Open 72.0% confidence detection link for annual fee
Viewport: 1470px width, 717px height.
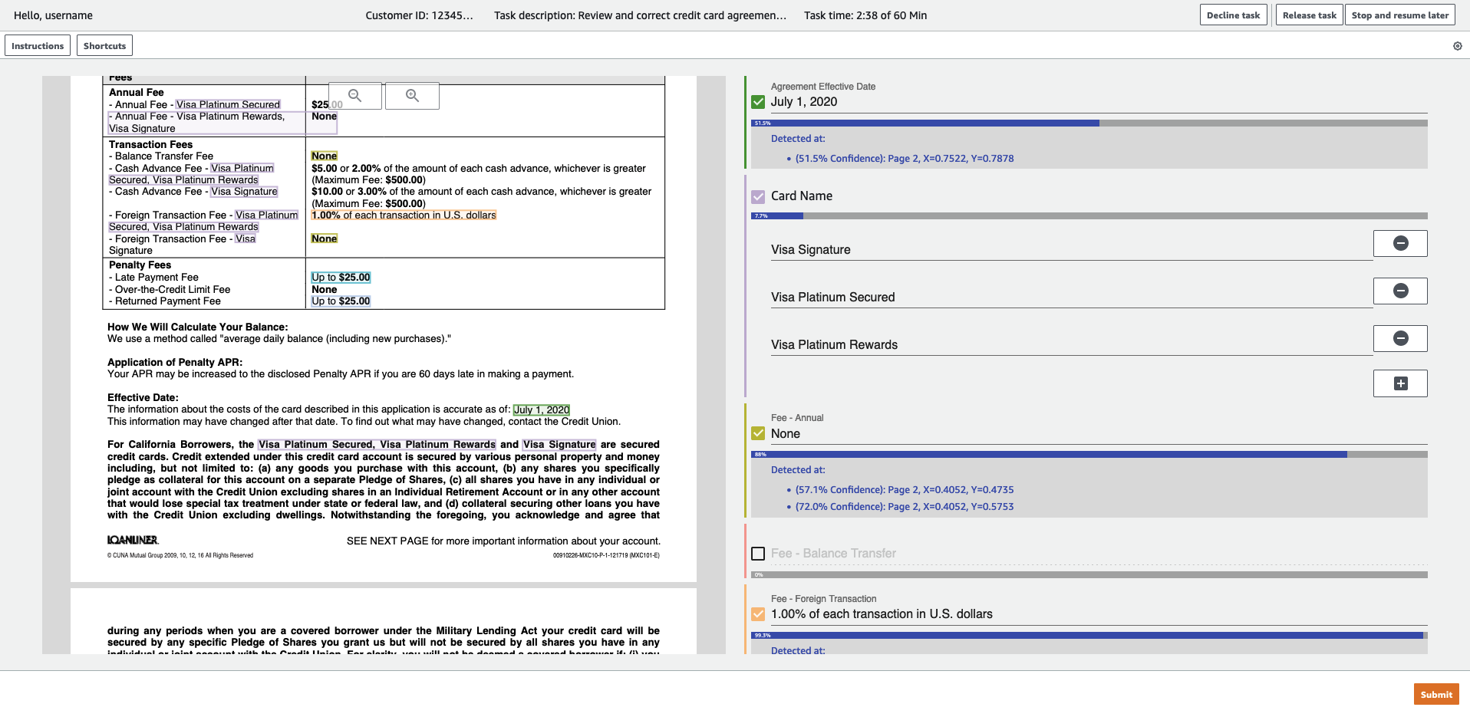pyautogui.click(x=905, y=507)
